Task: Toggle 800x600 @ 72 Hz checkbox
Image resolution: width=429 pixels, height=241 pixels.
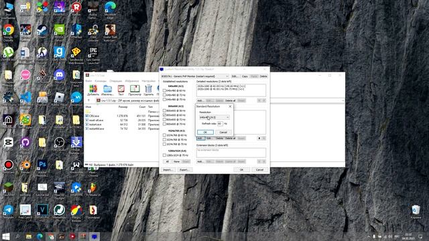Action: (x=164, y=119)
